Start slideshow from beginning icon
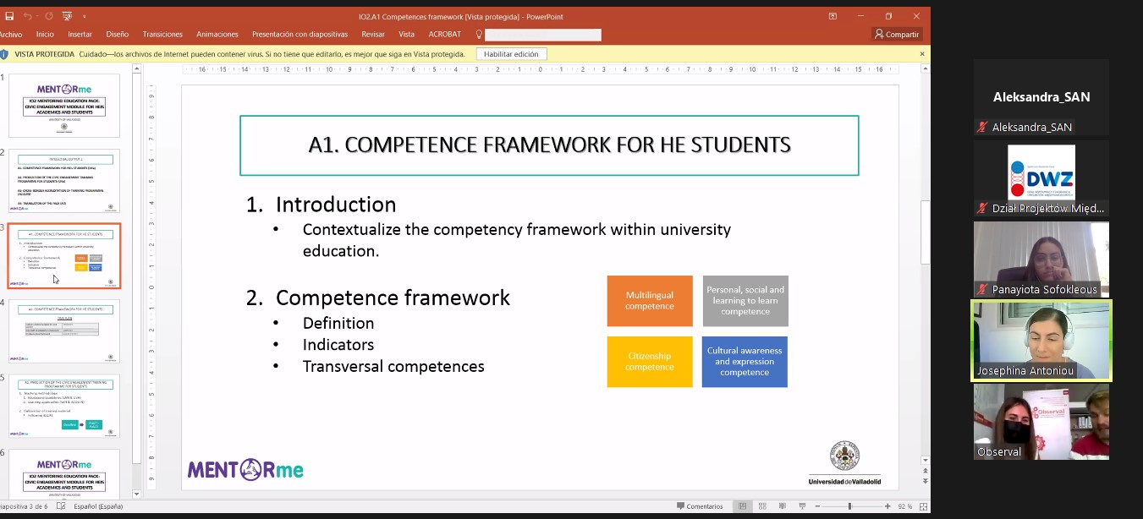The height and width of the screenshot is (519, 1143). pos(69,16)
